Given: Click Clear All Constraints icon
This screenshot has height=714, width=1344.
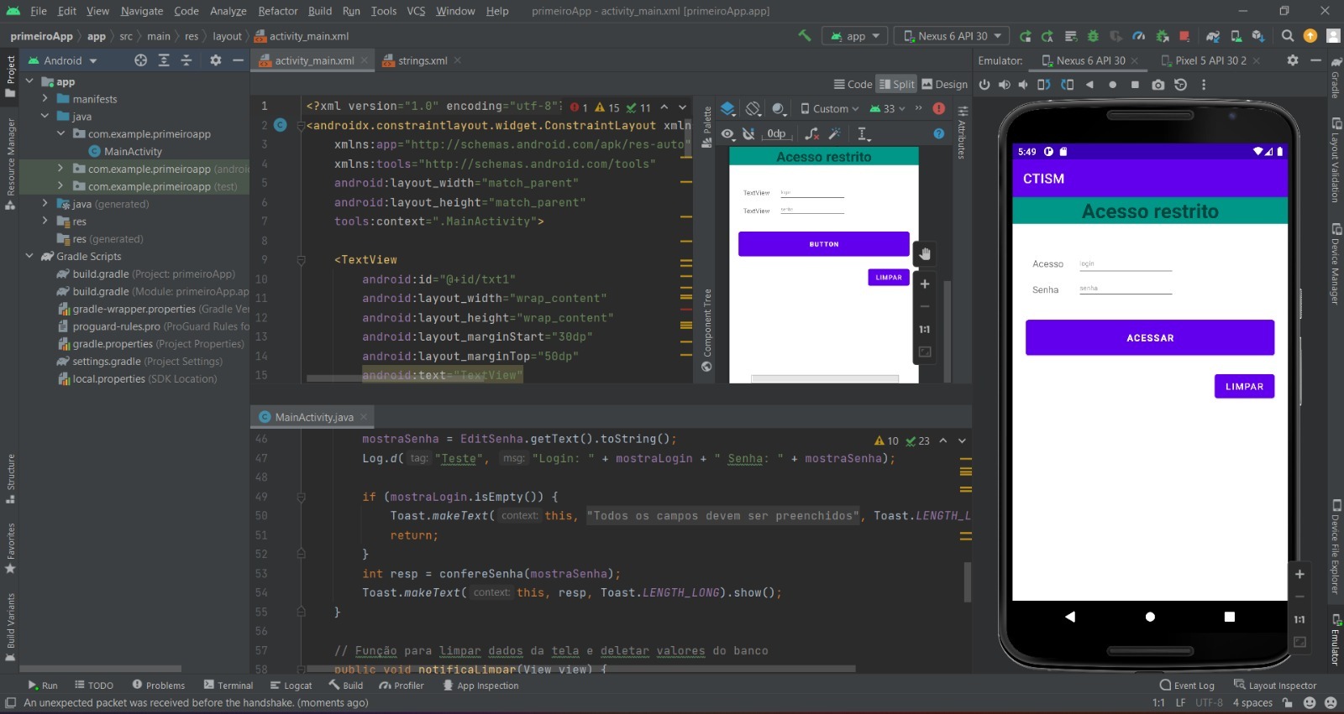Looking at the screenshot, I should coord(811,134).
